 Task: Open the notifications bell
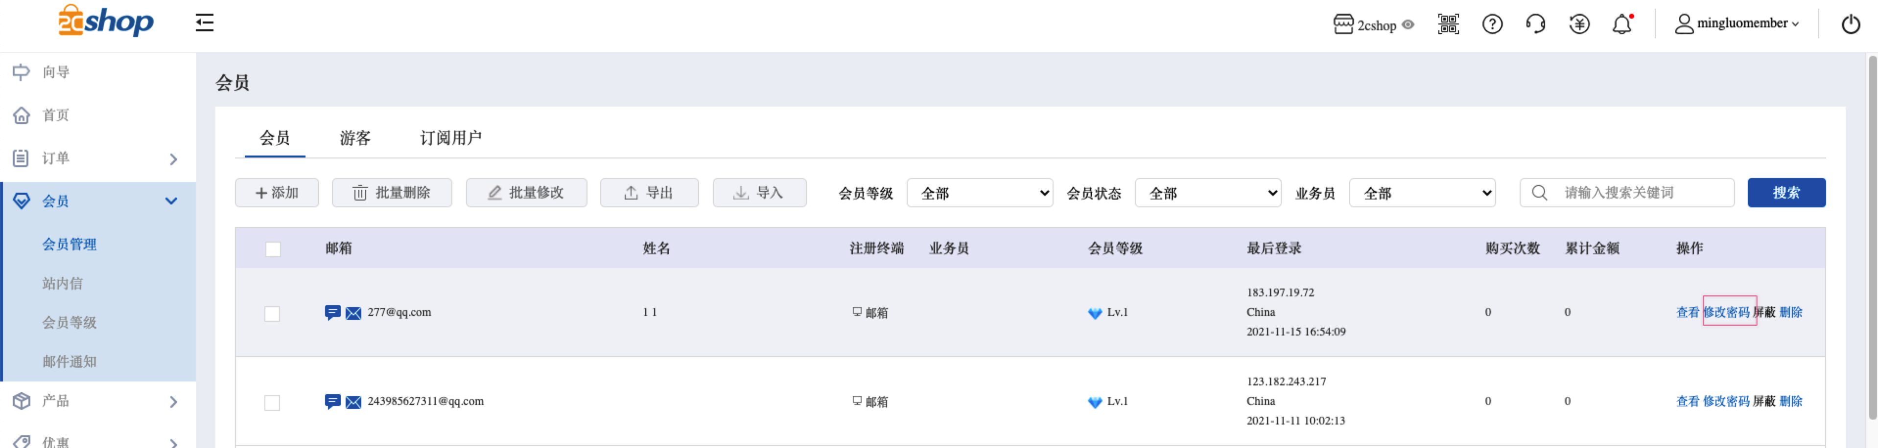tap(1622, 24)
